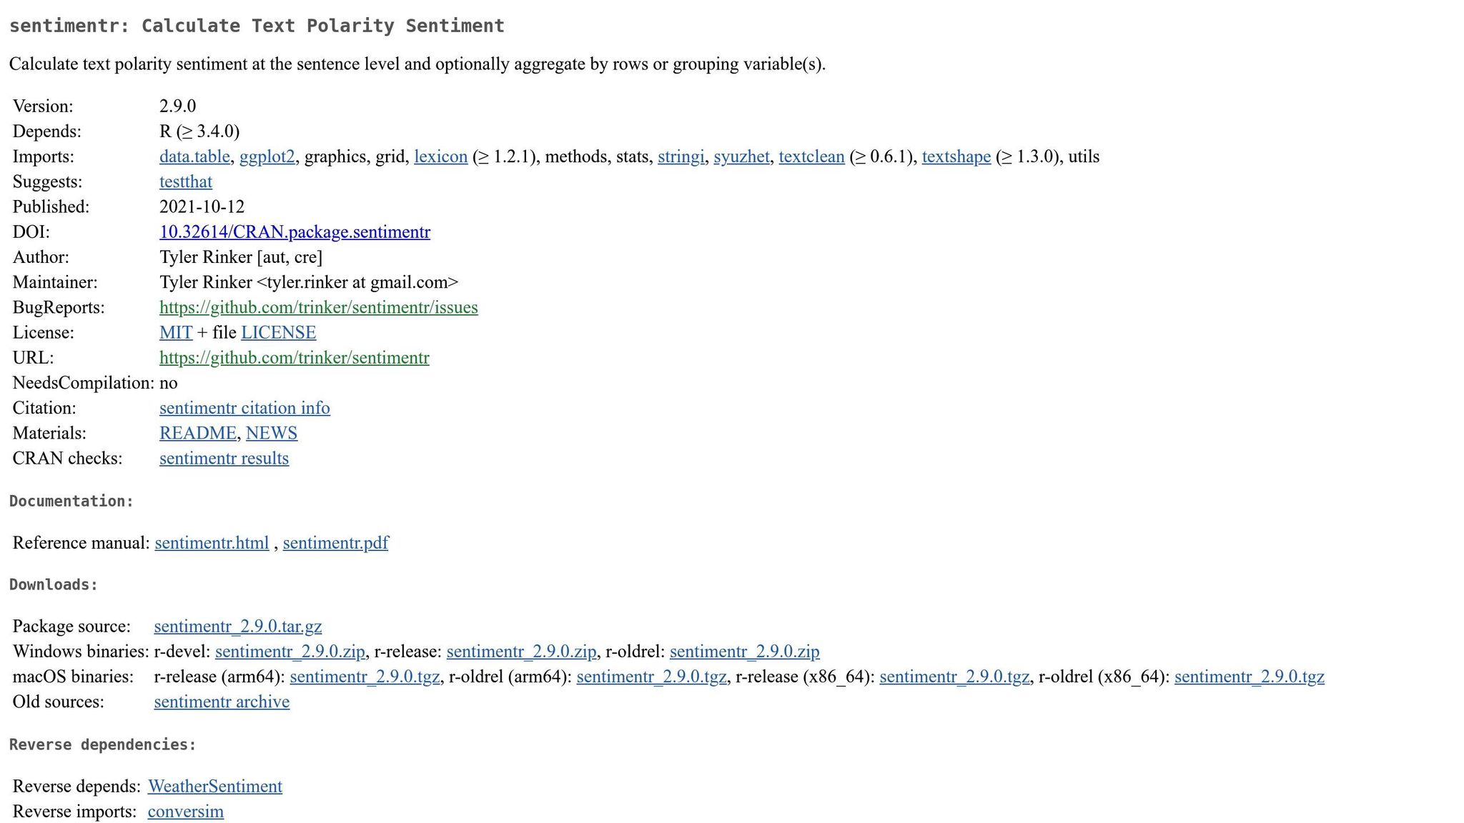
Task: Click the MIT license link
Action: 176,333
